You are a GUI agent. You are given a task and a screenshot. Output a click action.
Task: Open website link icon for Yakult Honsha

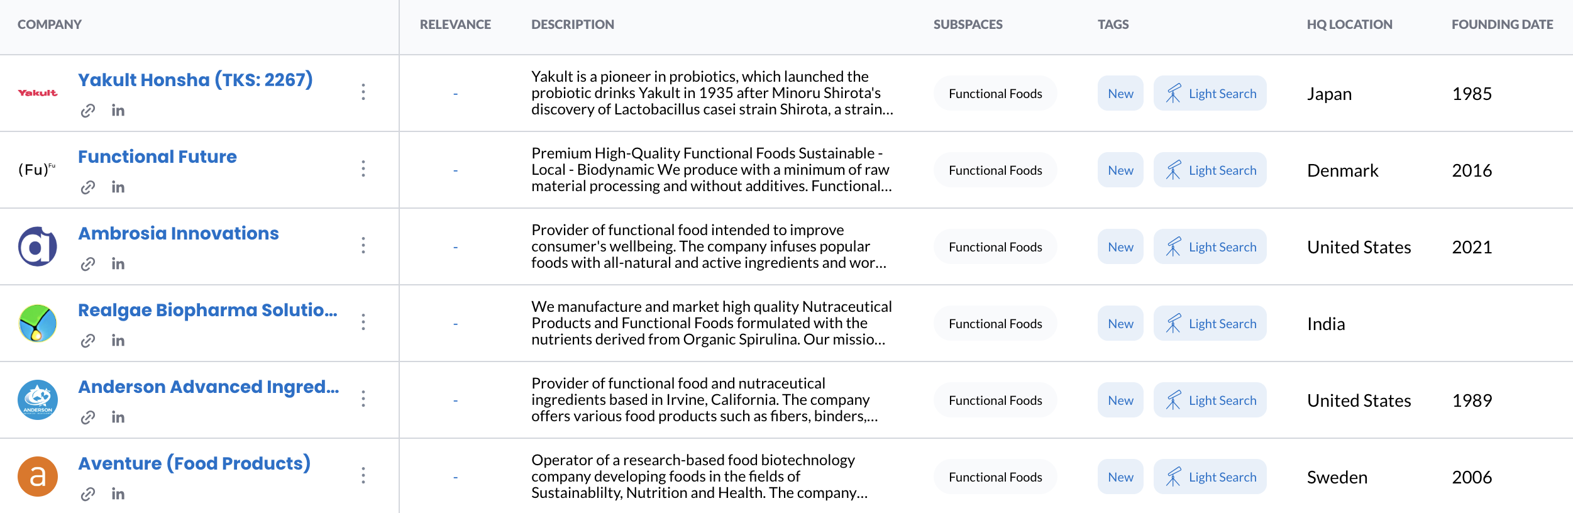[88, 111]
